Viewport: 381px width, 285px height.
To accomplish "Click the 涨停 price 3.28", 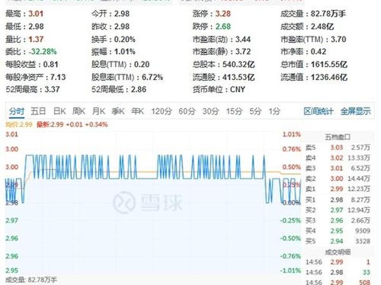I will [223, 14].
